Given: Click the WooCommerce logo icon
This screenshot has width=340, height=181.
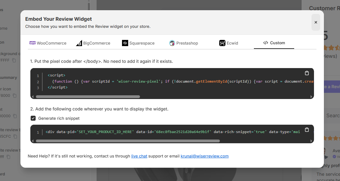Looking at the screenshot, I should click(x=32, y=43).
